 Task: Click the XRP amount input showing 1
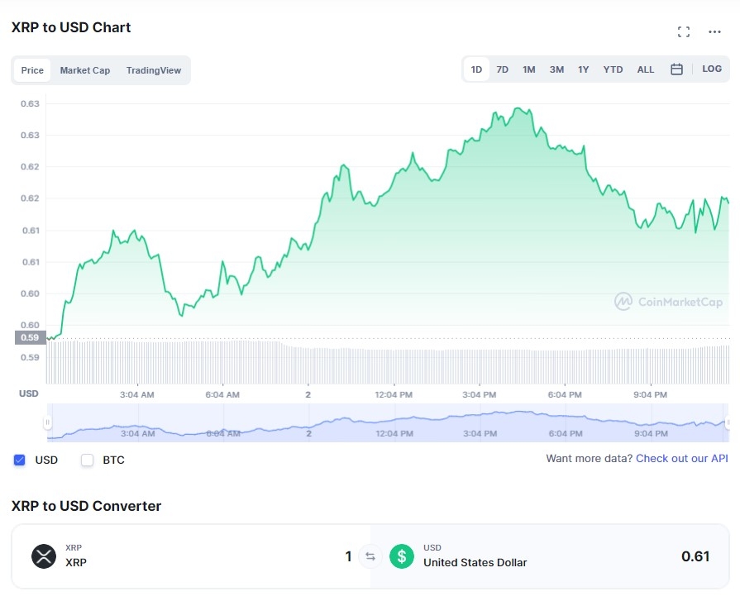tap(348, 556)
